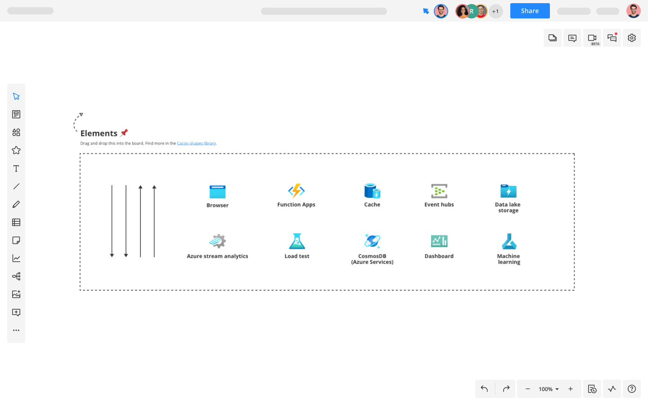The image size is (648, 405).
Task: Click the 'Function Apps' label
Action: click(296, 205)
